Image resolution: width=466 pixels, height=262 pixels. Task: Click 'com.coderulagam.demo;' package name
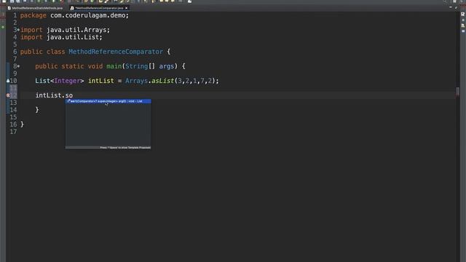[90, 15]
